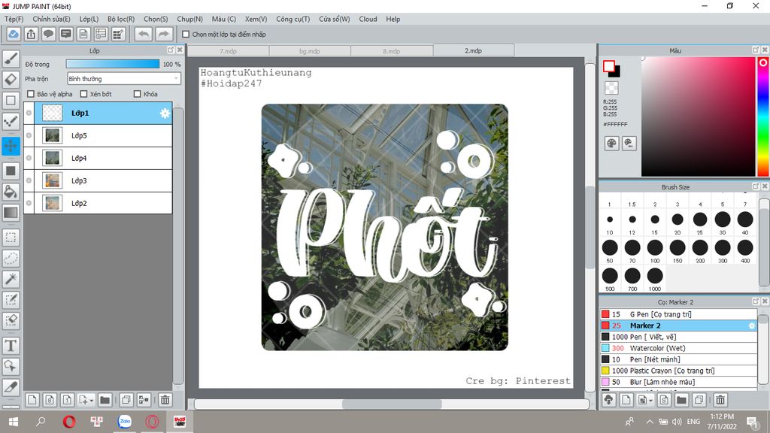Toggle visibility of layer Lớp5

pyautogui.click(x=29, y=135)
